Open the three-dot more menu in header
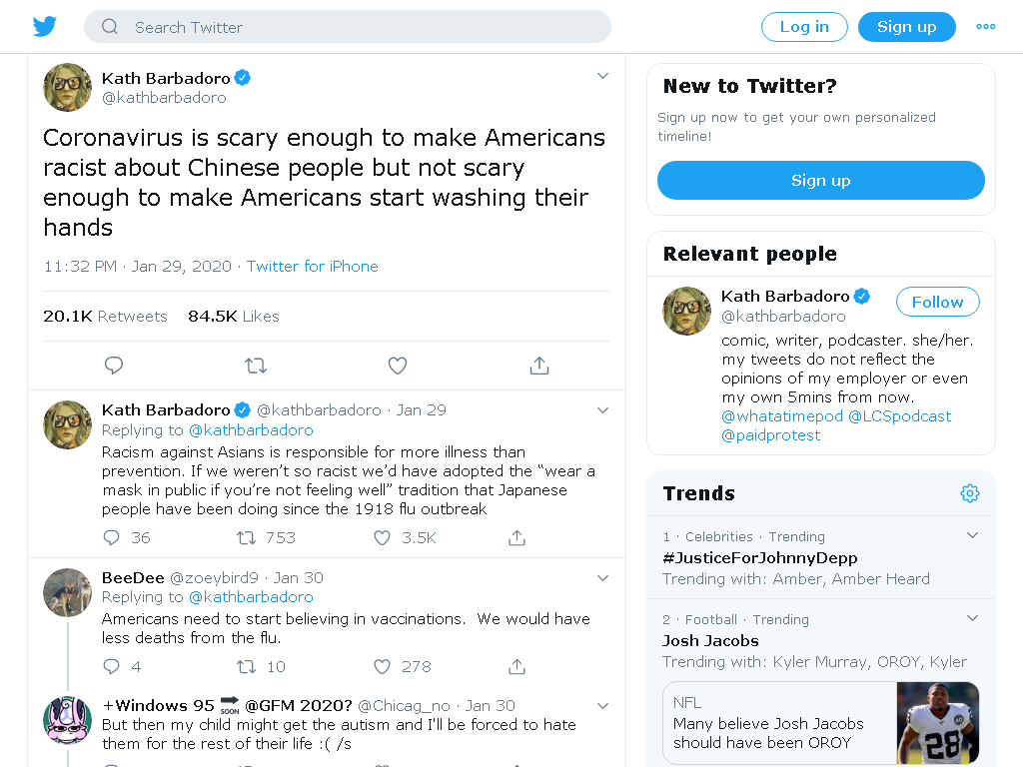The height and width of the screenshot is (767, 1023). tap(986, 27)
